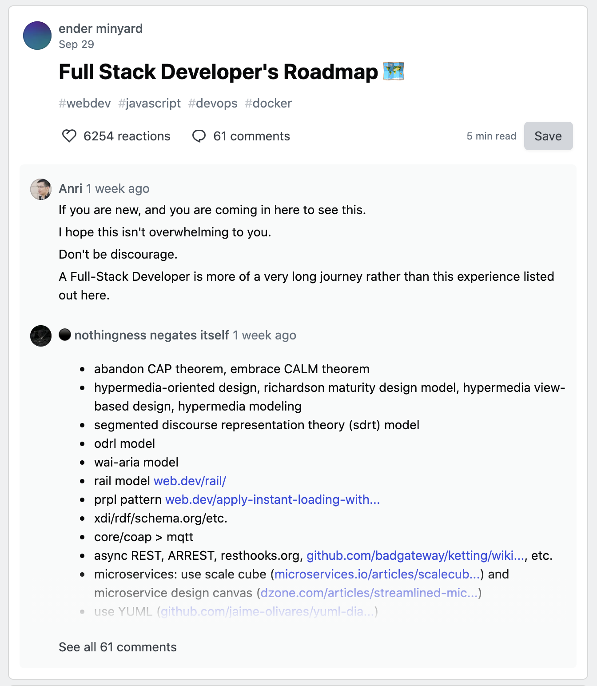Viewport: 597px width, 686px height.
Task: Open ender minyard author name link
Action: click(x=100, y=29)
